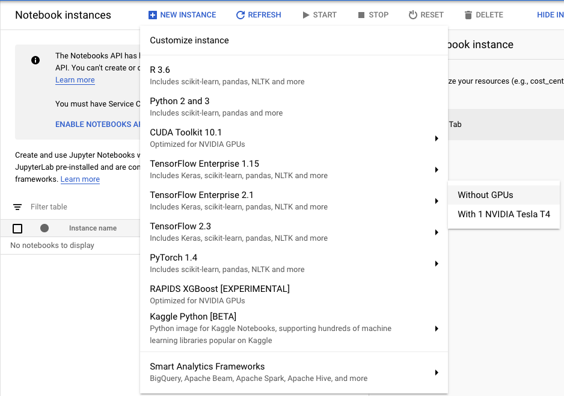Click the Tab label in the info panel
This screenshot has width=564, height=396.
coord(455,125)
